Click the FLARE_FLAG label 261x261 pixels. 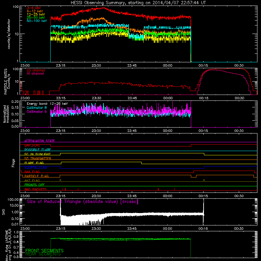click(34, 163)
